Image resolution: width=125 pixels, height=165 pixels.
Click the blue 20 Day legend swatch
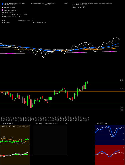(2, 4)
